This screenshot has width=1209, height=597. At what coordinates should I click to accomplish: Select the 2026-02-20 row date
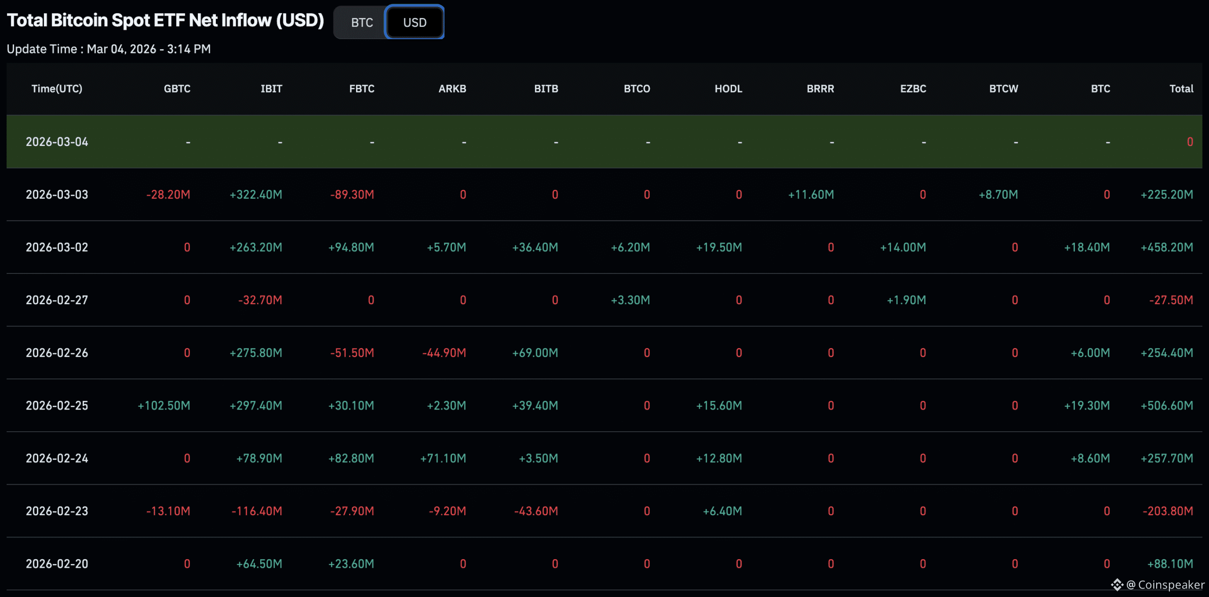(x=57, y=564)
